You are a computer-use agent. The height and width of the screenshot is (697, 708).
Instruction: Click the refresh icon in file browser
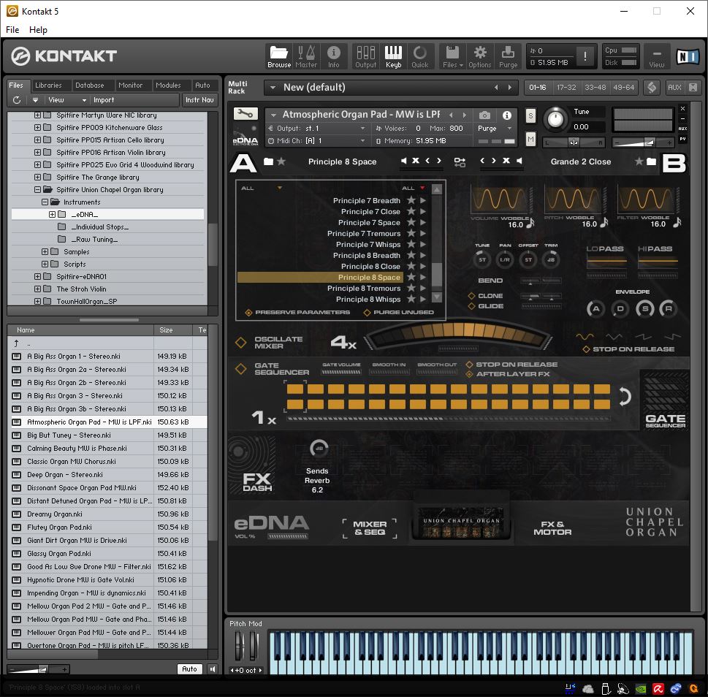17,100
